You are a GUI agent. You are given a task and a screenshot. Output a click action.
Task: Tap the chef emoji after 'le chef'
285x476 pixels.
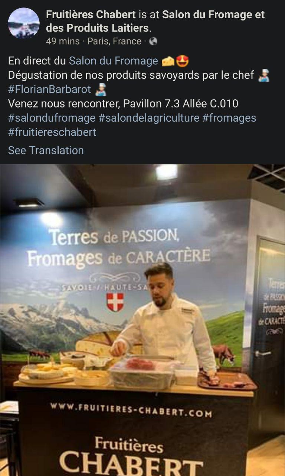click(x=263, y=75)
